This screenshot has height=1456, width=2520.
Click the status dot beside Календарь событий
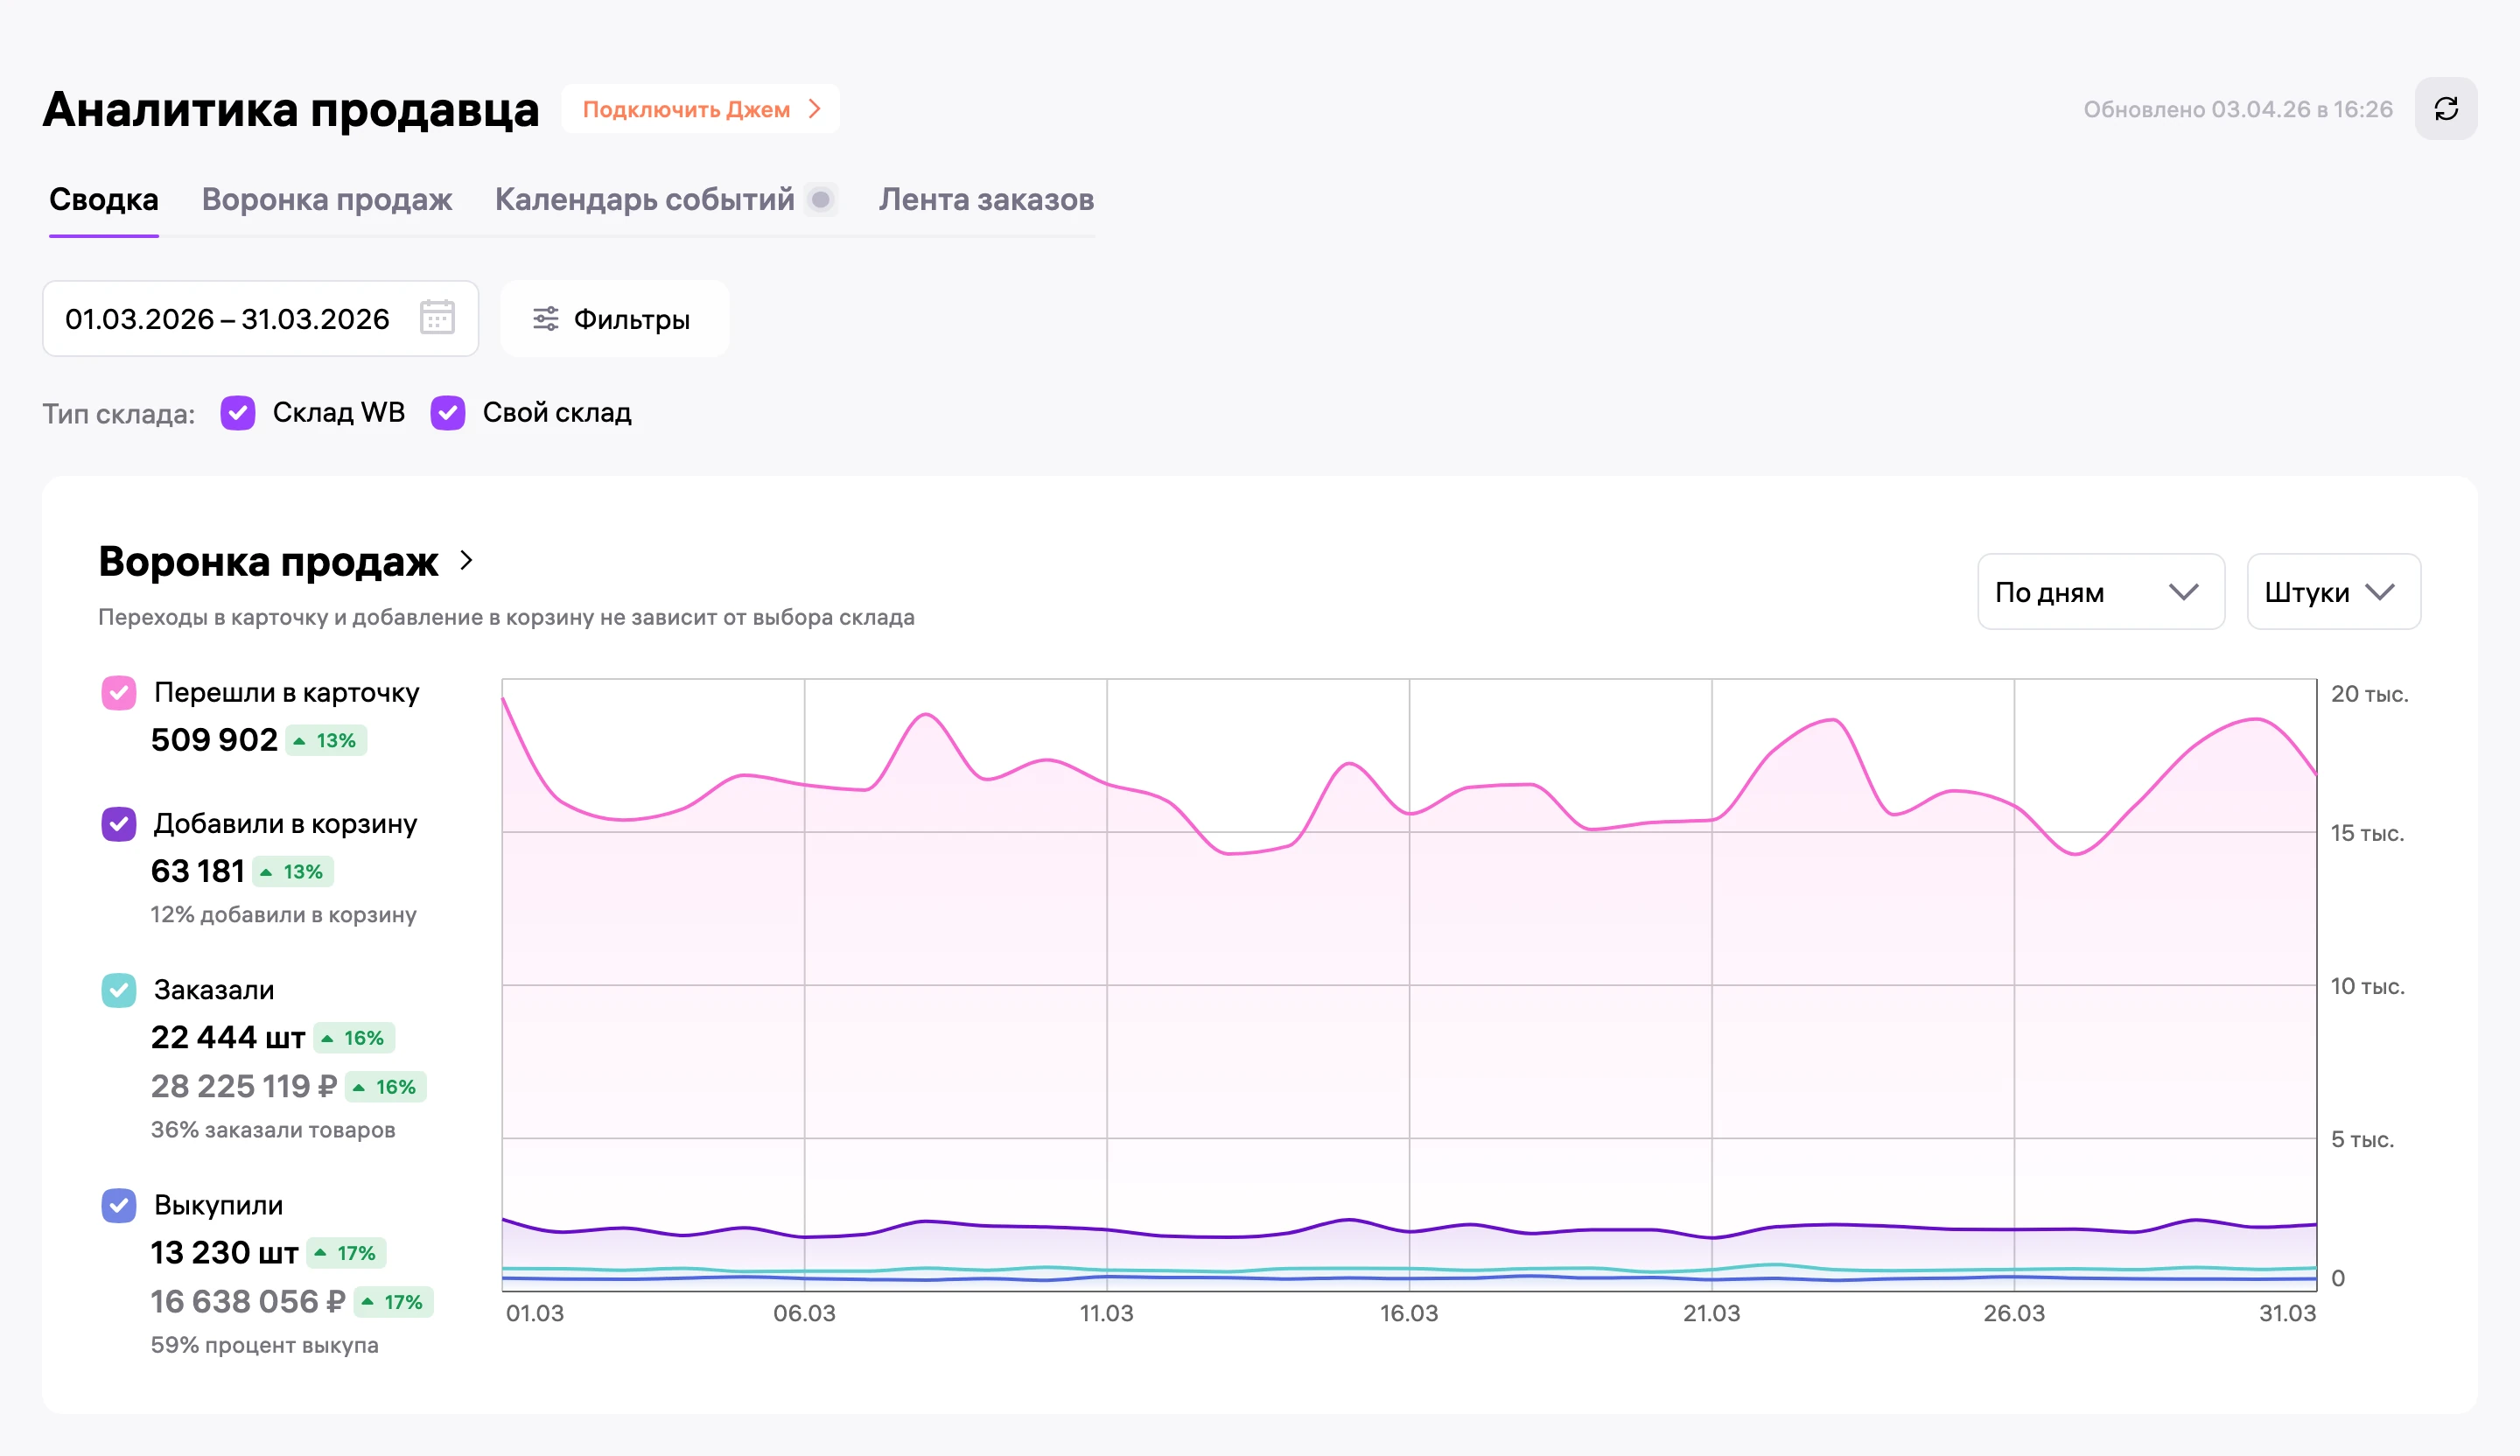(821, 200)
